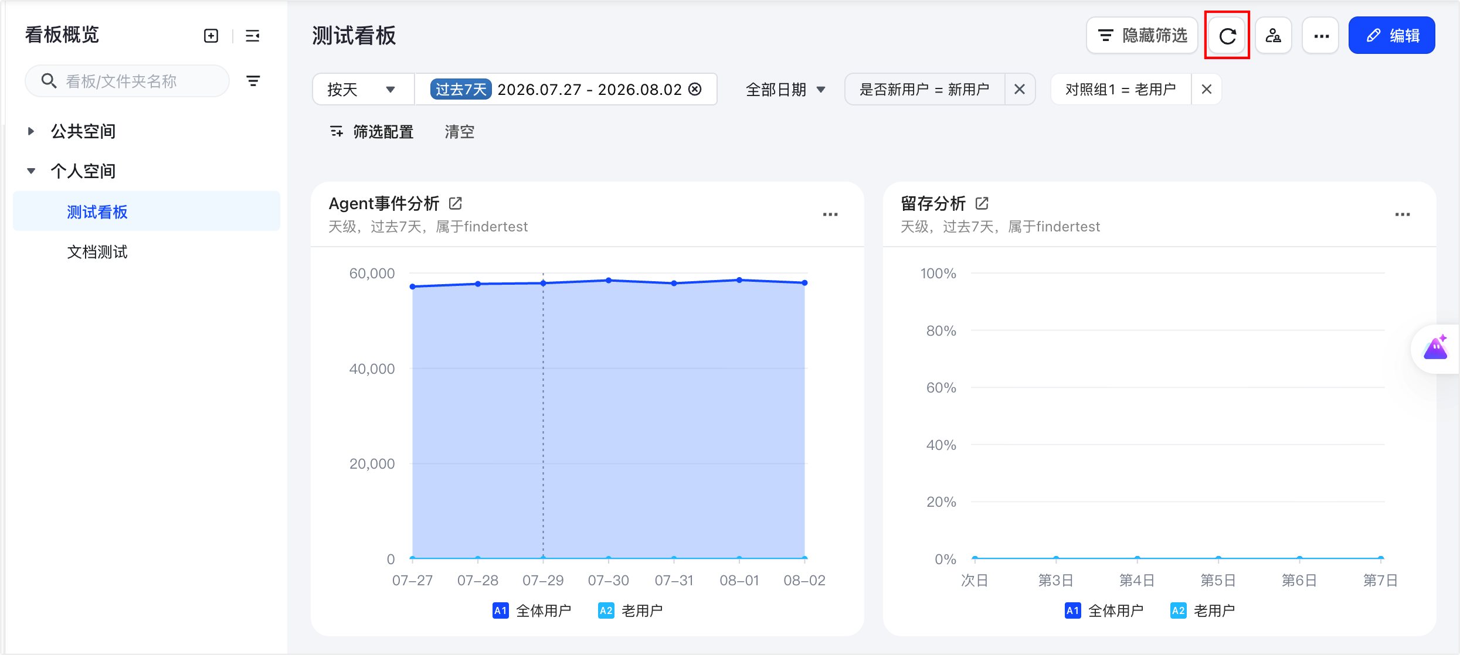1460x655 pixels.
Task: Click the refresh dashboard icon
Action: [x=1227, y=36]
